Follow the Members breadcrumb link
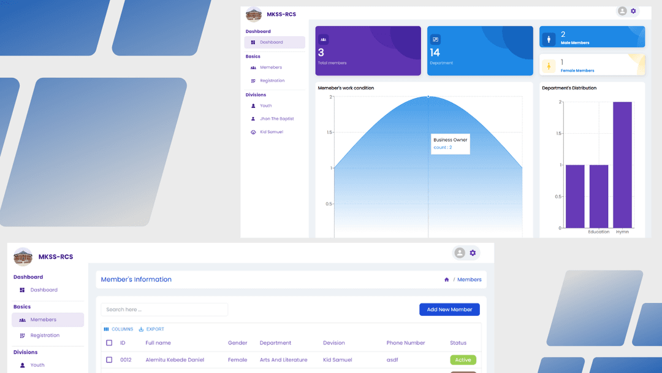 (x=469, y=280)
